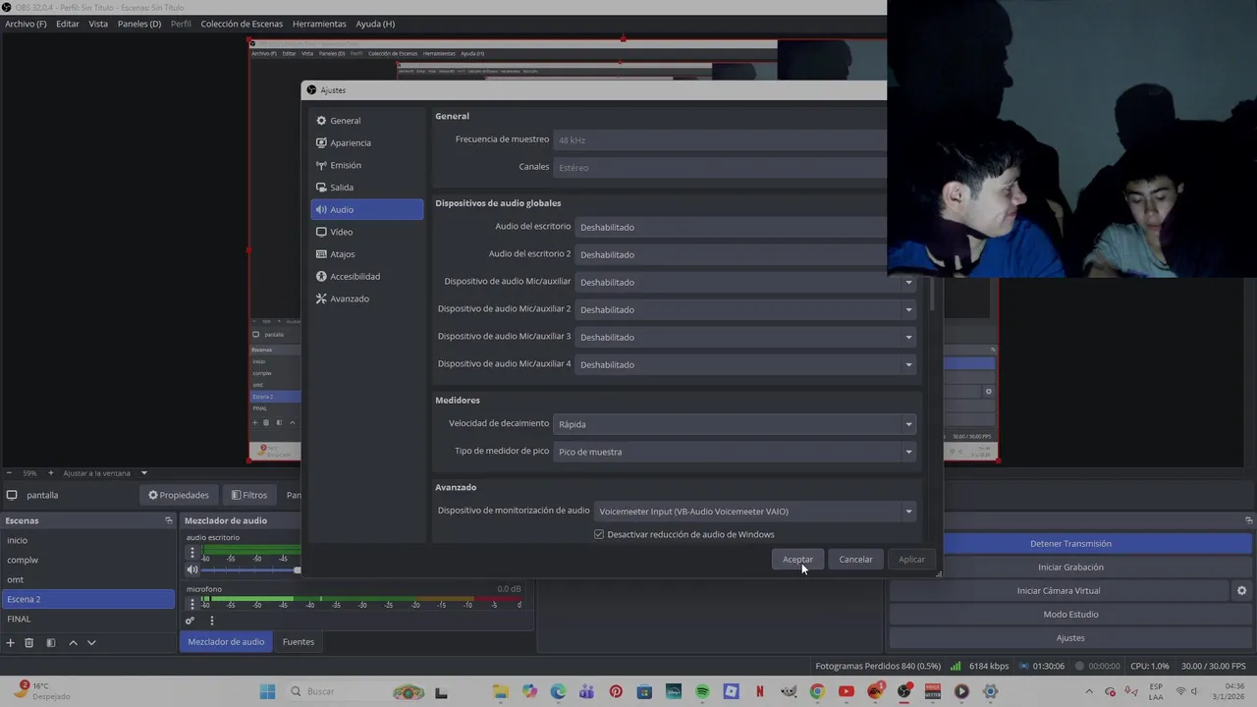1257x707 pixels.
Task: Click the Windows Start button
Action: point(267,691)
